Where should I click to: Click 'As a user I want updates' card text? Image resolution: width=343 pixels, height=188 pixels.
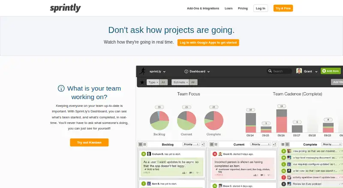pyautogui.click(x=171, y=164)
